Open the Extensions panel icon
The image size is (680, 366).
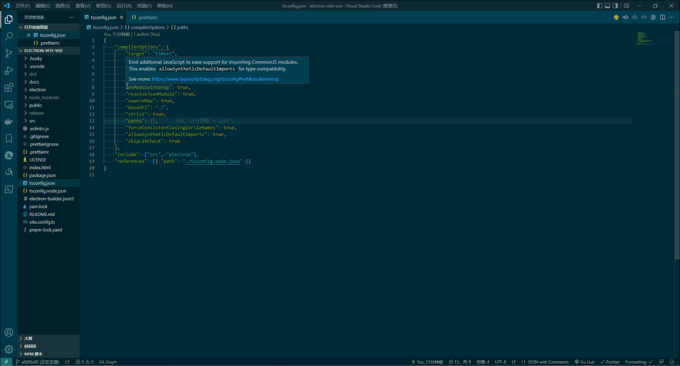tap(9, 87)
